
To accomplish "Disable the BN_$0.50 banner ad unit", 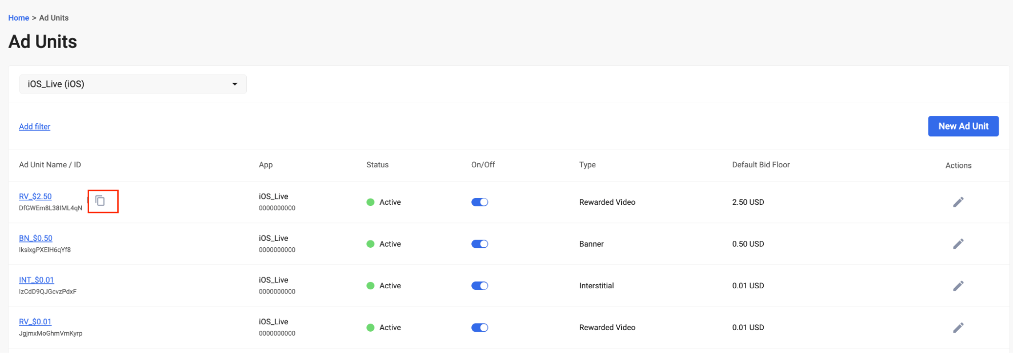I will pyautogui.click(x=479, y=244).
